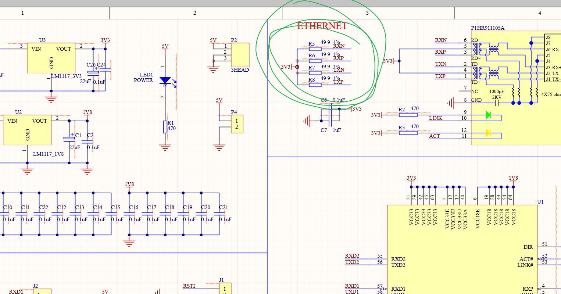Click the TXP net label beside R8

click(x=338, y=82)
